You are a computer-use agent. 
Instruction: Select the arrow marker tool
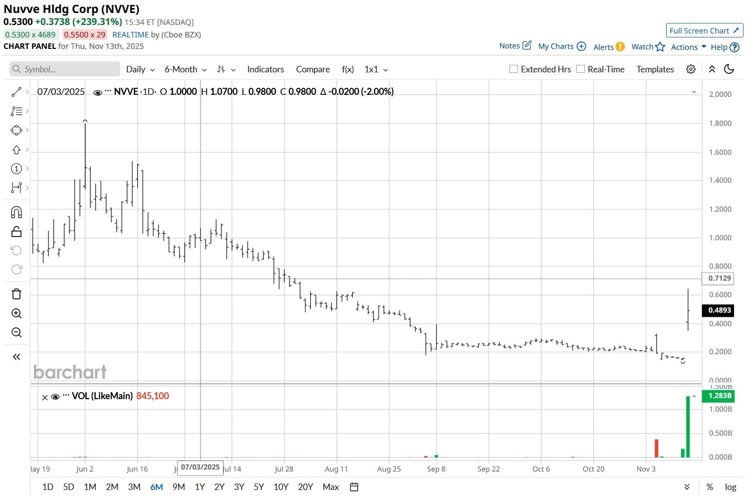pos(16,150)
